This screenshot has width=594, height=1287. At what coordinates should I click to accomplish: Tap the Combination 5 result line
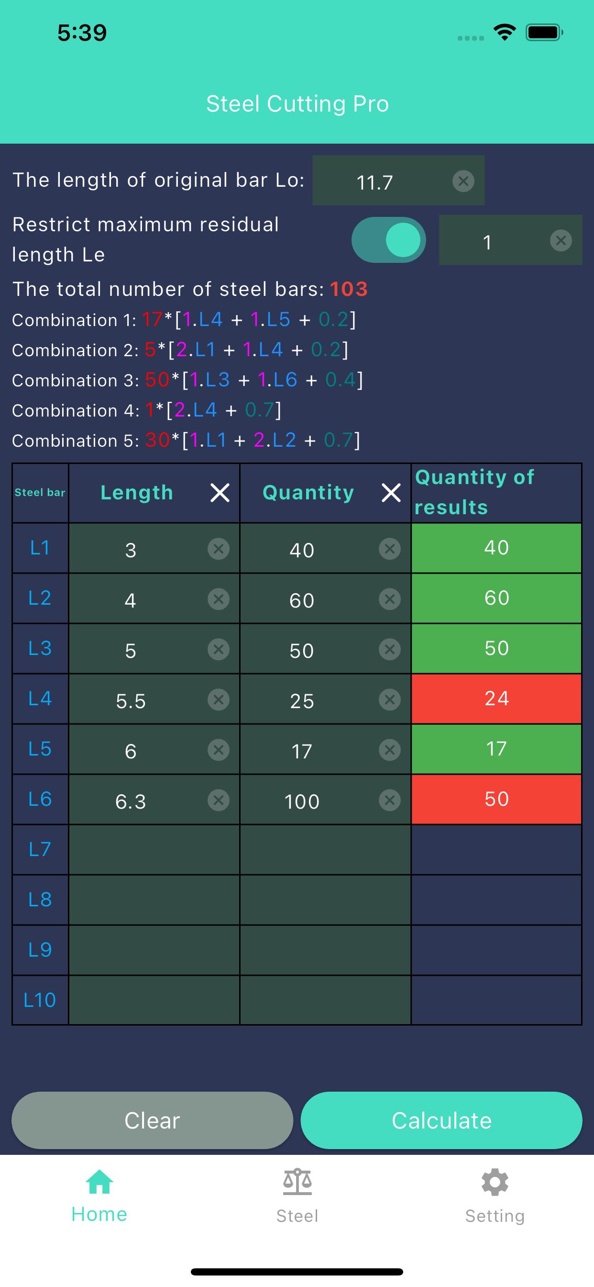186,440
